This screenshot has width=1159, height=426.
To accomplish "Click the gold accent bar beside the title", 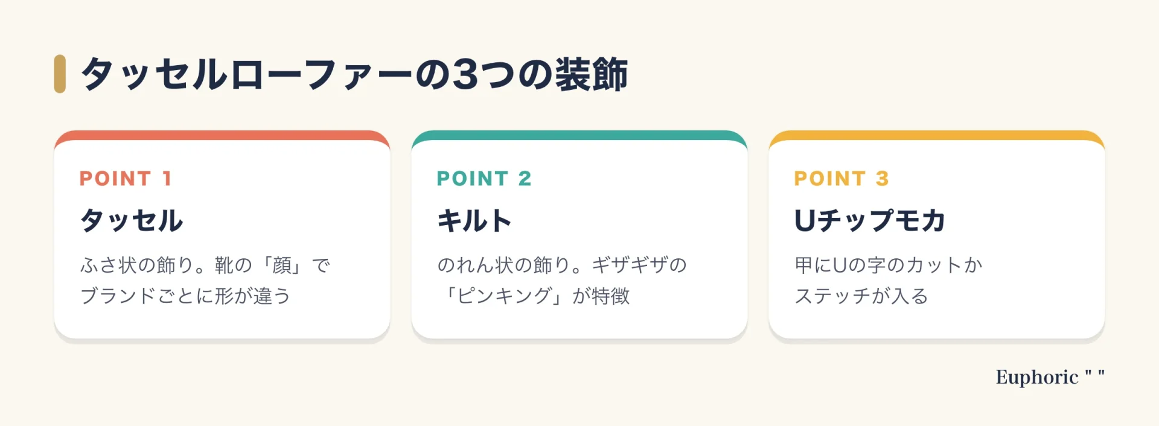I will click(x=60, y=74).
